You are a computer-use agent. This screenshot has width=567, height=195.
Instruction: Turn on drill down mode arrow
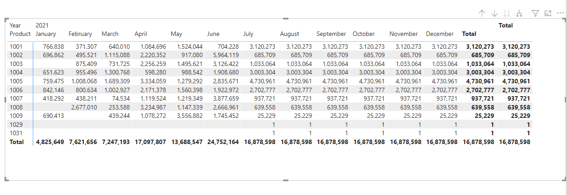pos(494,13)
